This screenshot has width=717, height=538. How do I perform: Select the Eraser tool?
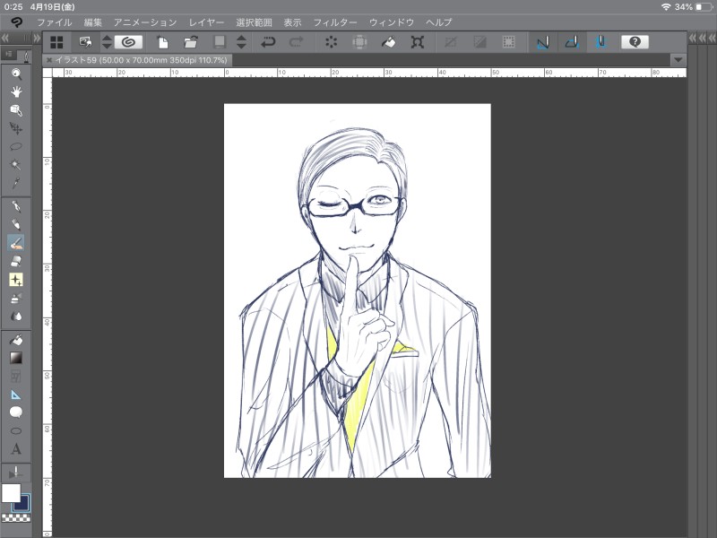16,261
